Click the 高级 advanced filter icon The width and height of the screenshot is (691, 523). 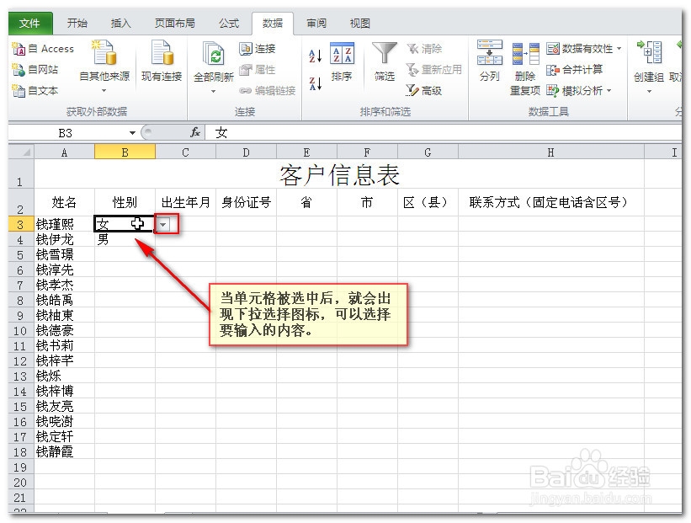click(x=412, y=91)
